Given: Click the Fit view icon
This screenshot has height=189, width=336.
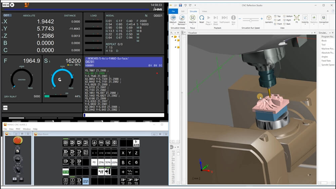Looking at the screenshot, I should coord(296,18).
